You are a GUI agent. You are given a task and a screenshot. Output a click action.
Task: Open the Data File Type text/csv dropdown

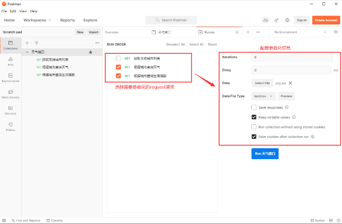263,96
